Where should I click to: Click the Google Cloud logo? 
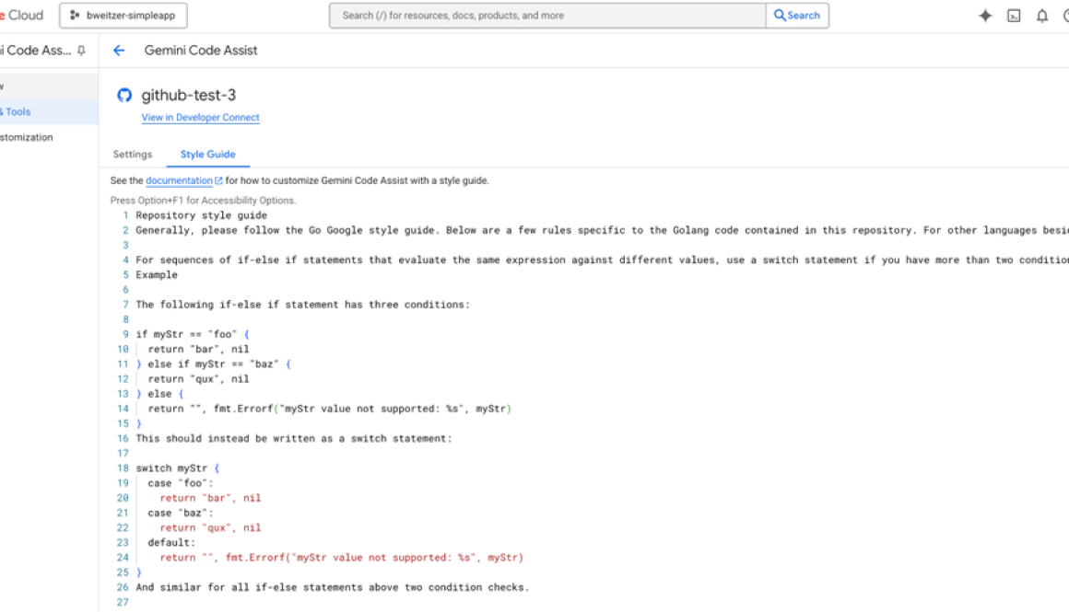click(x=22, y=16)
